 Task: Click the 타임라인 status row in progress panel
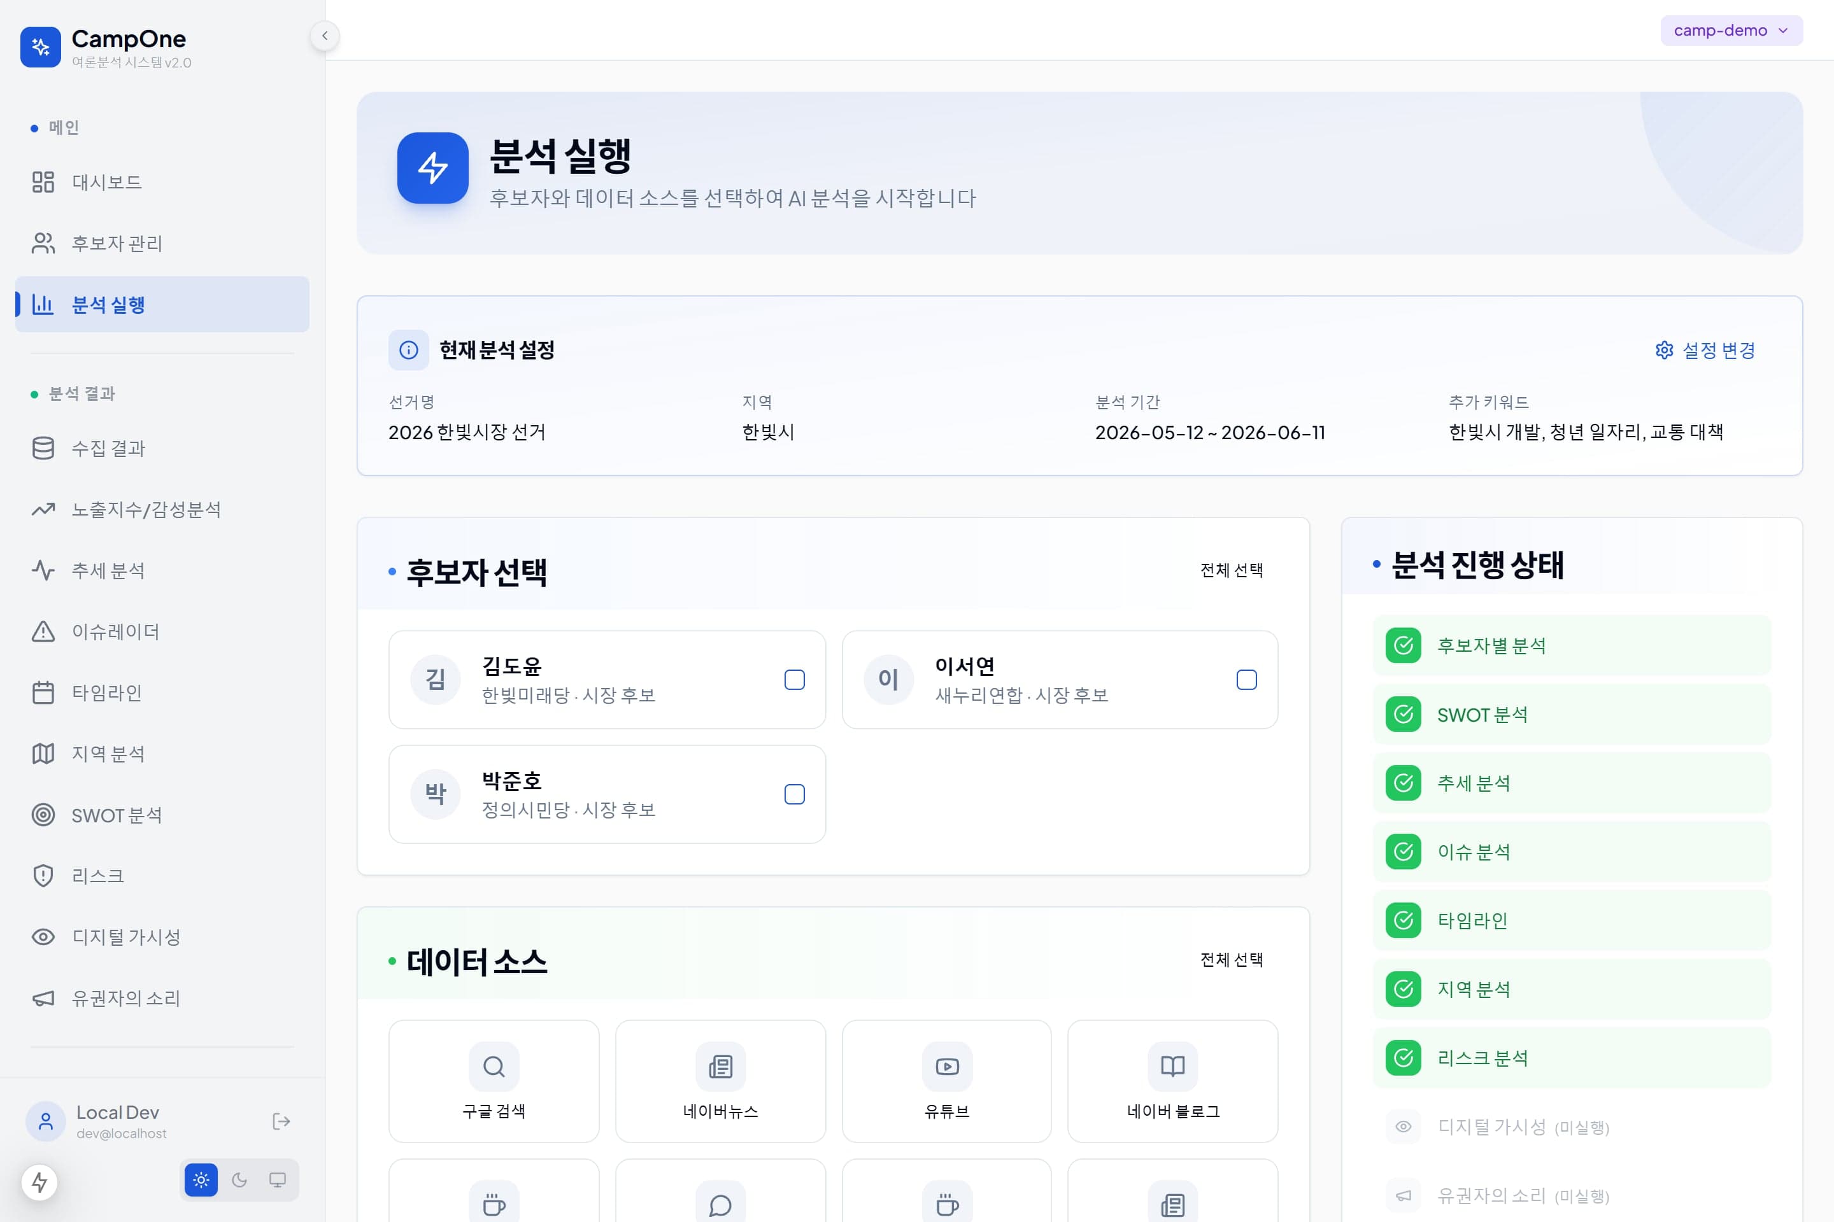pyautogui.click(x=1572, y=920)
